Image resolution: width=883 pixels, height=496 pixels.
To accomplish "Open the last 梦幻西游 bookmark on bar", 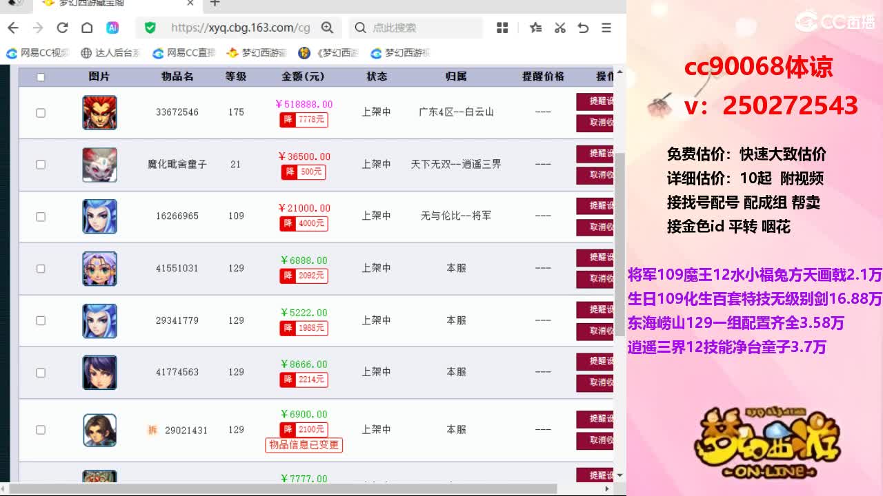I will point(400,53).
